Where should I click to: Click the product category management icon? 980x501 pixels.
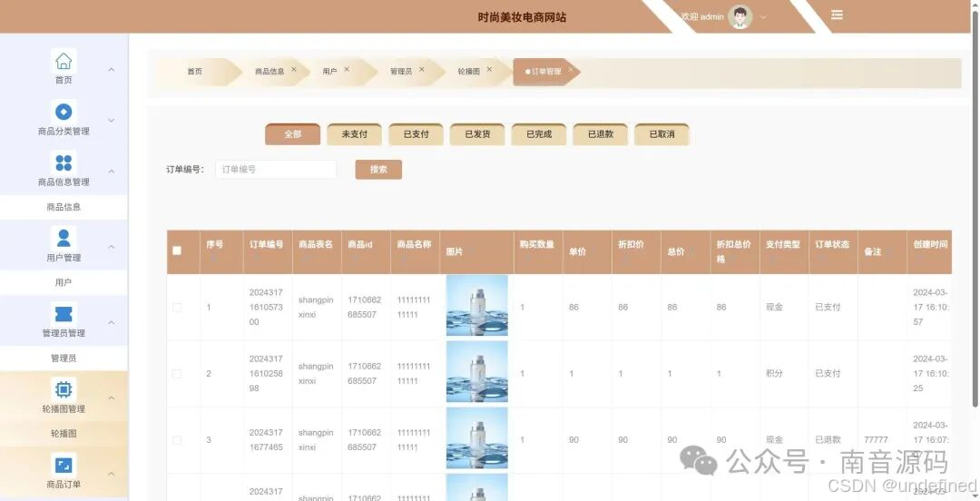point(64,112)
